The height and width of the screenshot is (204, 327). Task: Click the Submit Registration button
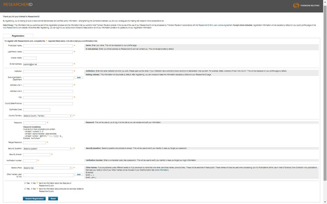point(34,199)
